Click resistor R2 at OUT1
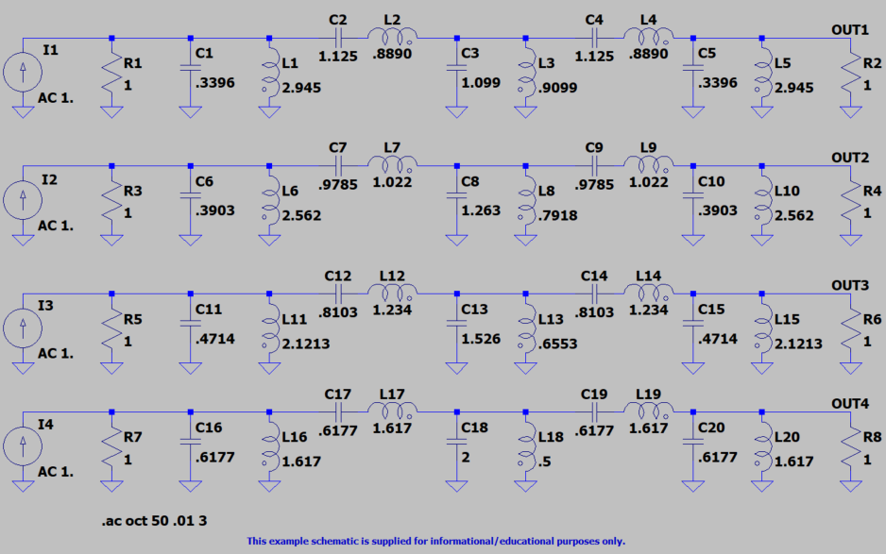Image resolution: width=886 pixels, height=554 pixels. [x=850, y=73]
